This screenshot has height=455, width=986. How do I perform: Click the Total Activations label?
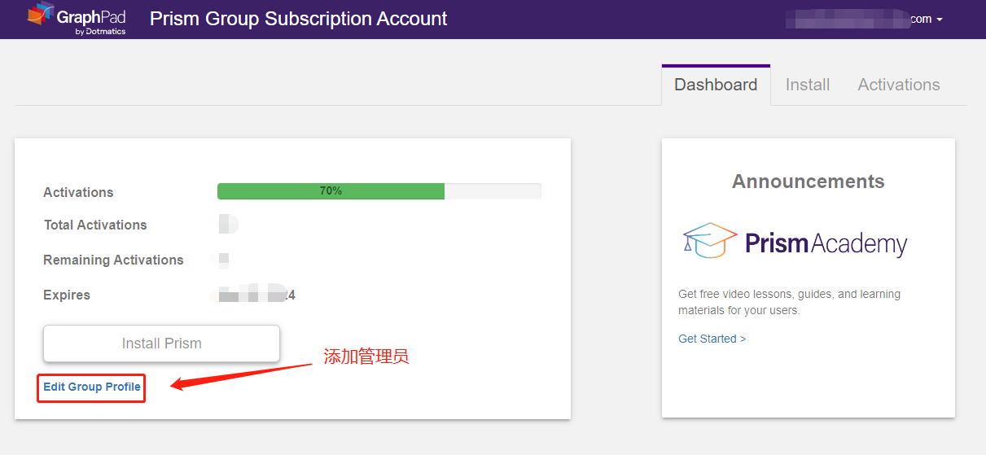click(x=95, y=225)
